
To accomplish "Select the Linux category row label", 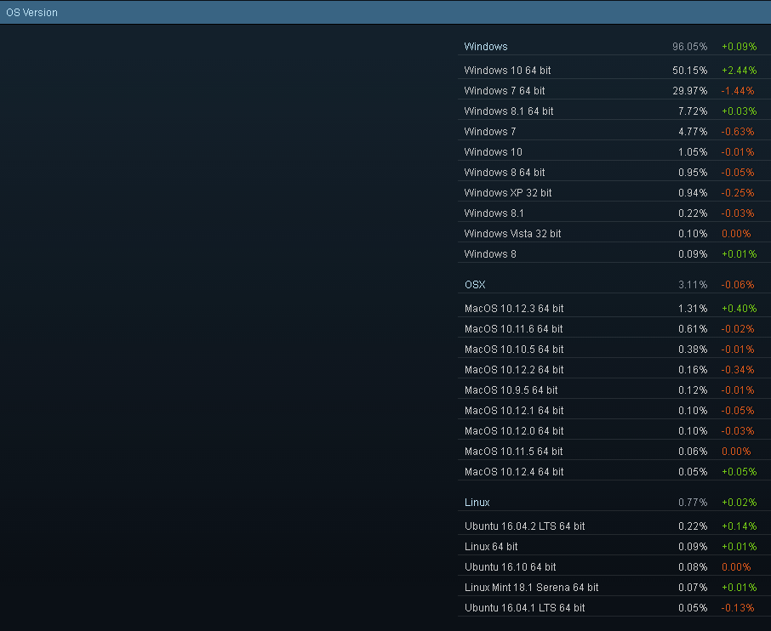I will click(477, 503).
